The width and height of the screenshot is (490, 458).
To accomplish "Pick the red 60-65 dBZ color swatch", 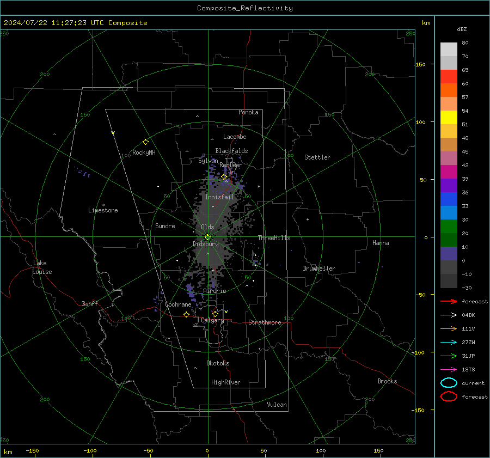I will click(449, 76).
